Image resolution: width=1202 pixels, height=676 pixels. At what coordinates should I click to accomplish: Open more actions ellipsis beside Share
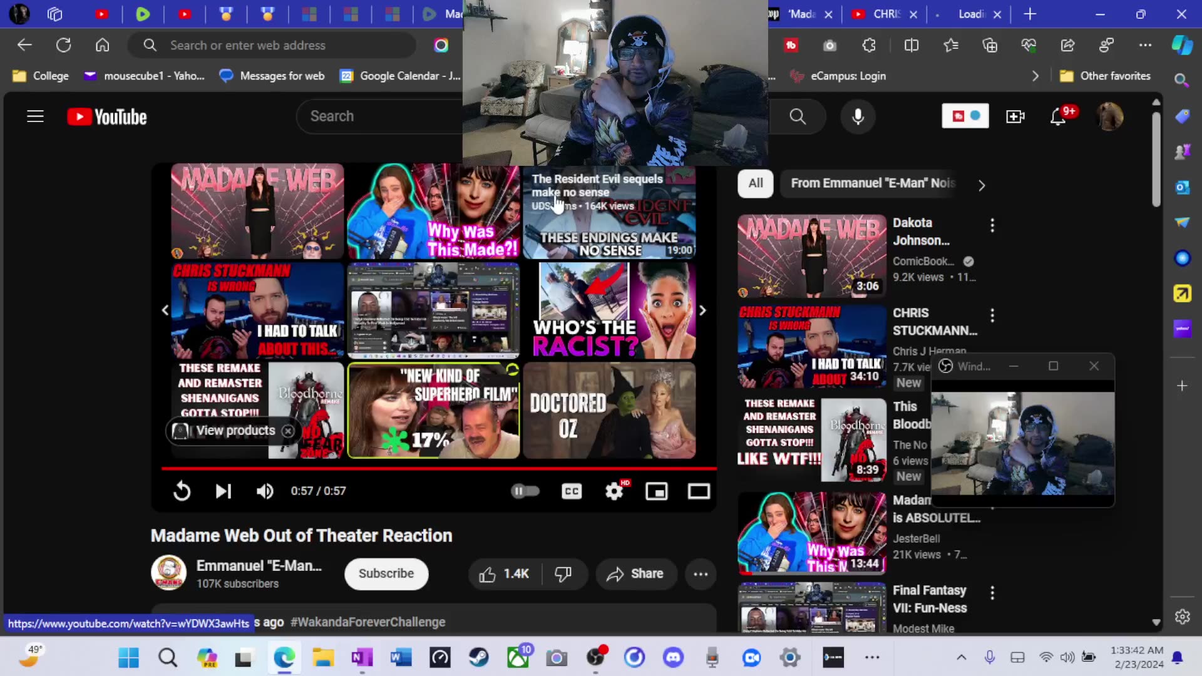(x=701, y=574)
